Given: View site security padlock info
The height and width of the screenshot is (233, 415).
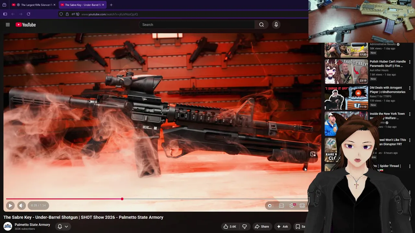Looking at the screenshot, I should [67, 14].
